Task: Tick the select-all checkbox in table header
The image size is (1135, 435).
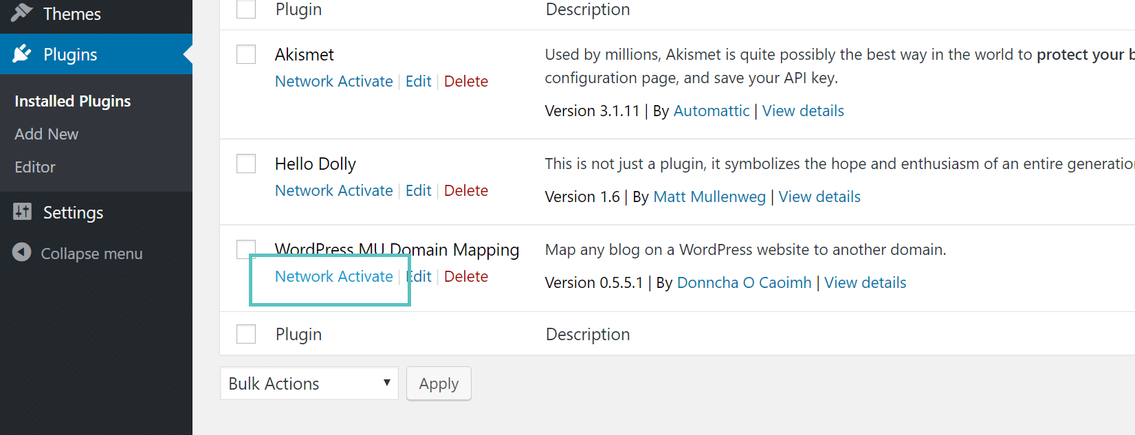Action: tap(246, 9)
